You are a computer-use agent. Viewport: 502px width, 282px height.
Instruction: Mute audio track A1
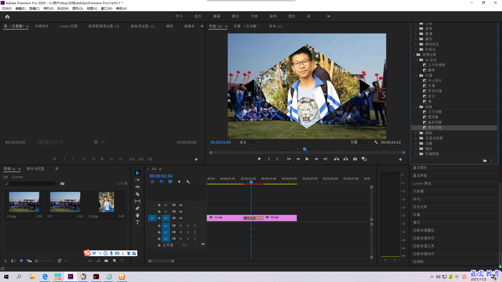(181, 226)
